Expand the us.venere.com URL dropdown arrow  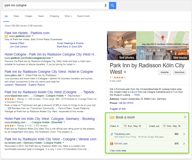point(63,143)
